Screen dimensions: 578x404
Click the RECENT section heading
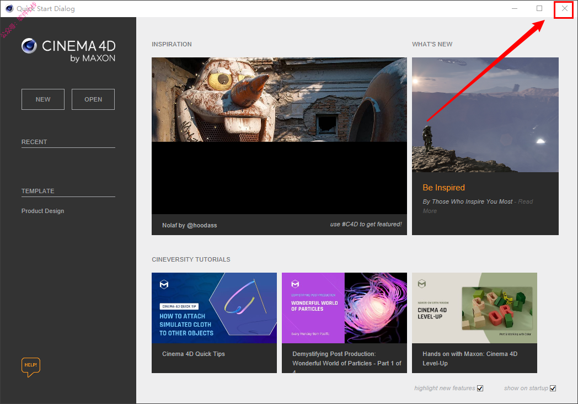point(34,142)
